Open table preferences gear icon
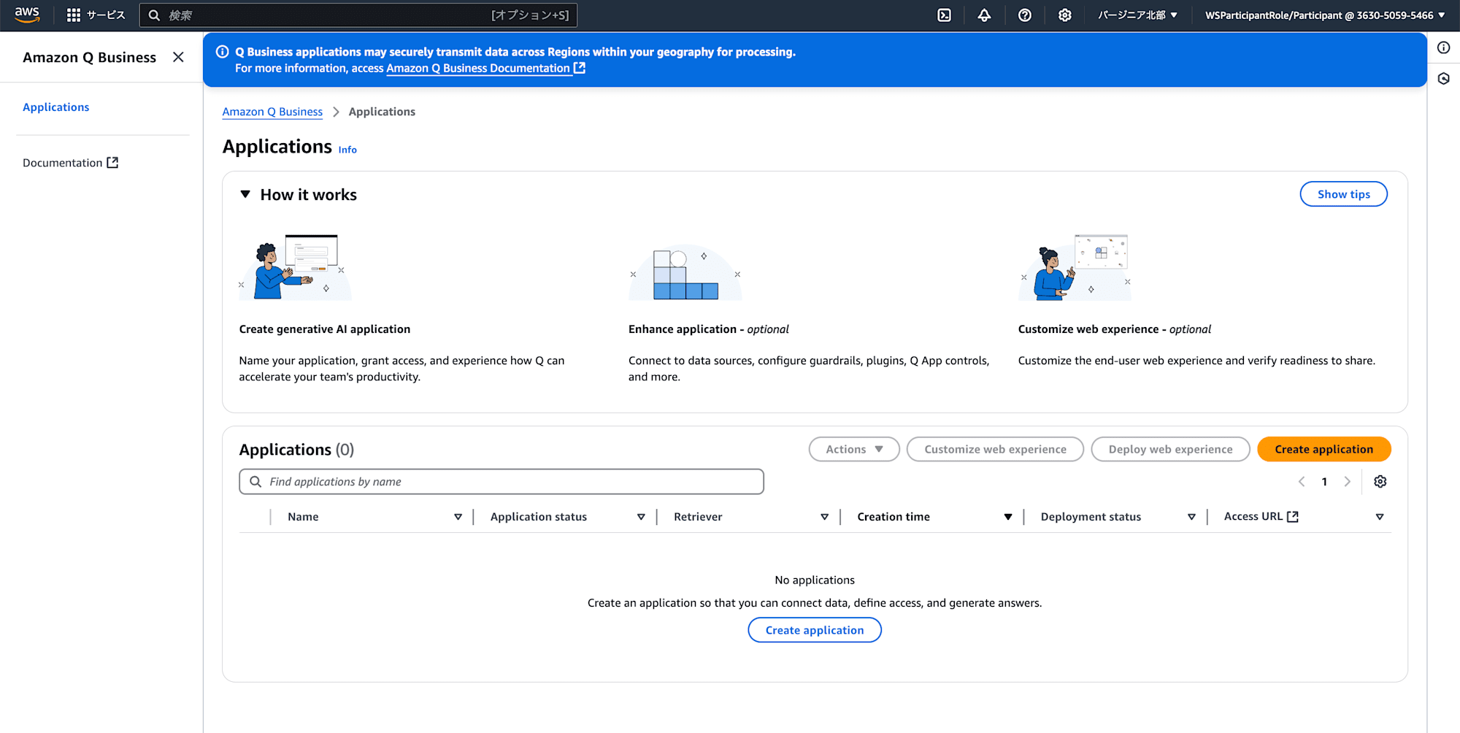Viewport: 1460px width, 733px height. click(1380, 481)
